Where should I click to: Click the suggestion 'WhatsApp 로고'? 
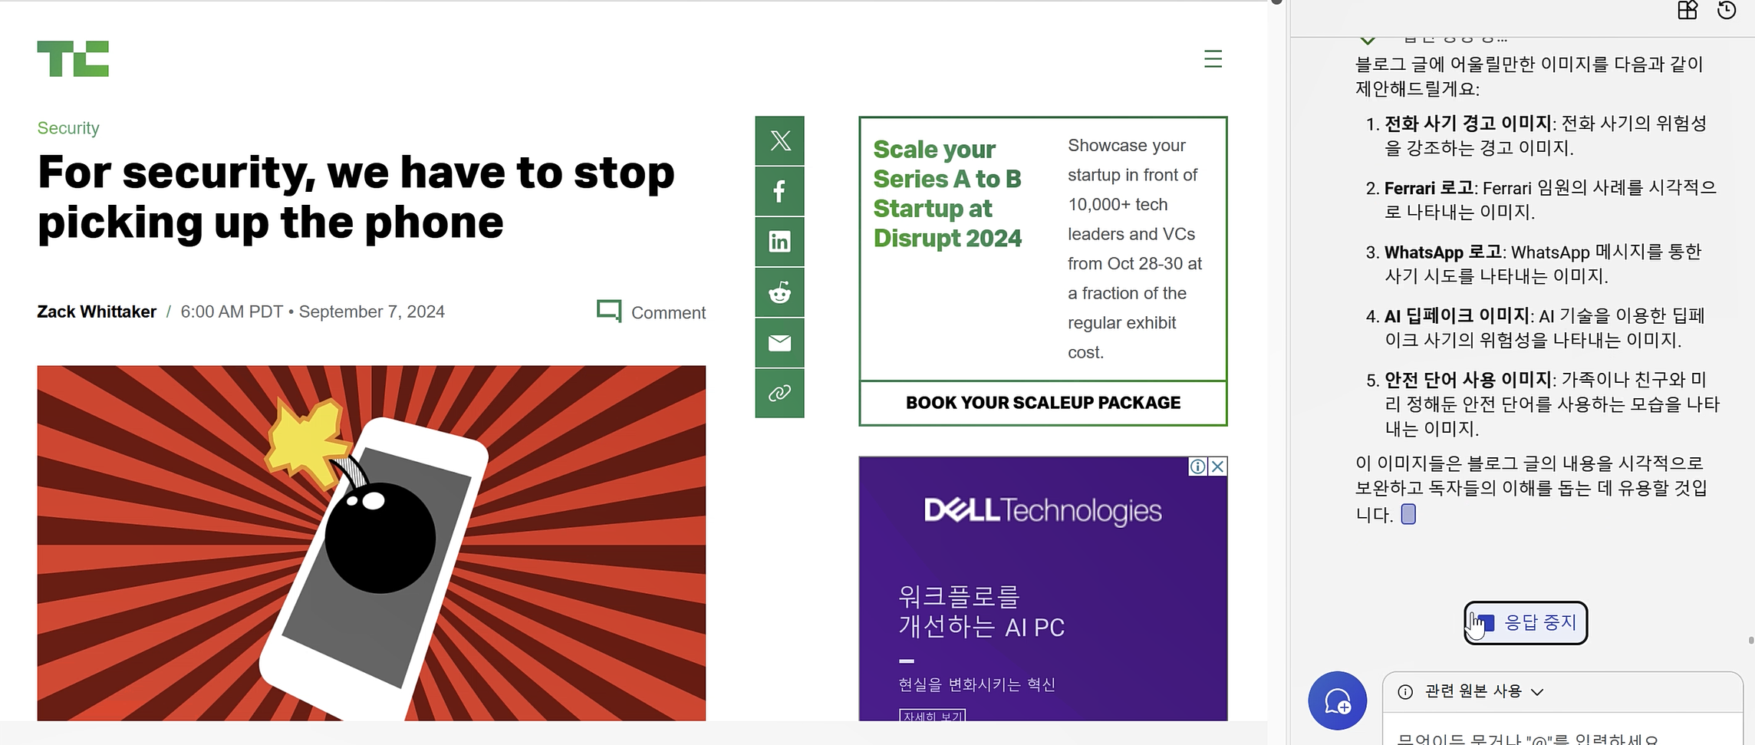1443,252
